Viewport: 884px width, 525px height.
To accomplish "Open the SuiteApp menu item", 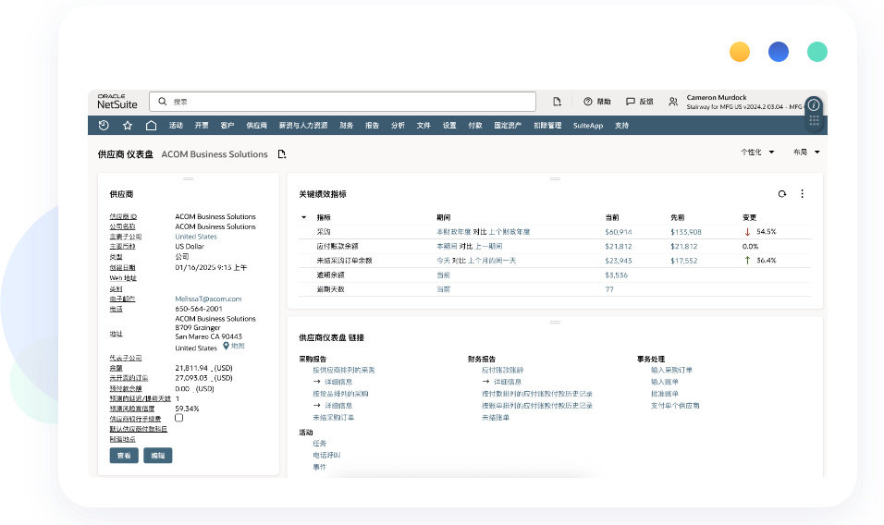I will click(587, 126).
